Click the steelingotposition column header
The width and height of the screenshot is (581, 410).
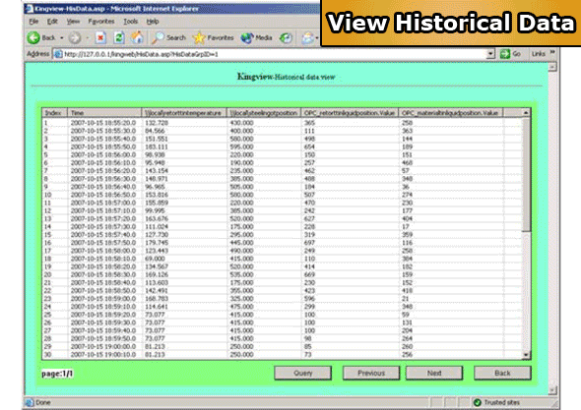tap(264, 112)
